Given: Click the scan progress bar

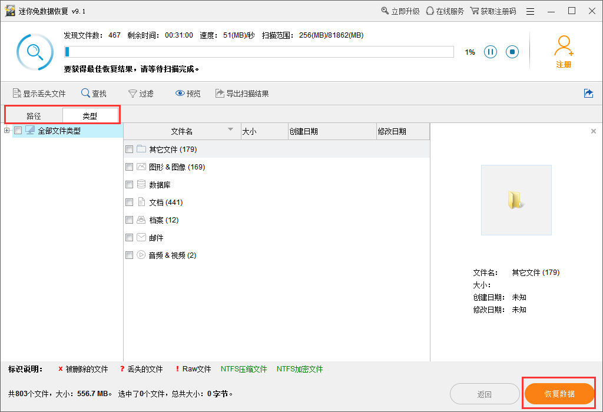Looking at the screenshot, I should (x=259, y=52).
